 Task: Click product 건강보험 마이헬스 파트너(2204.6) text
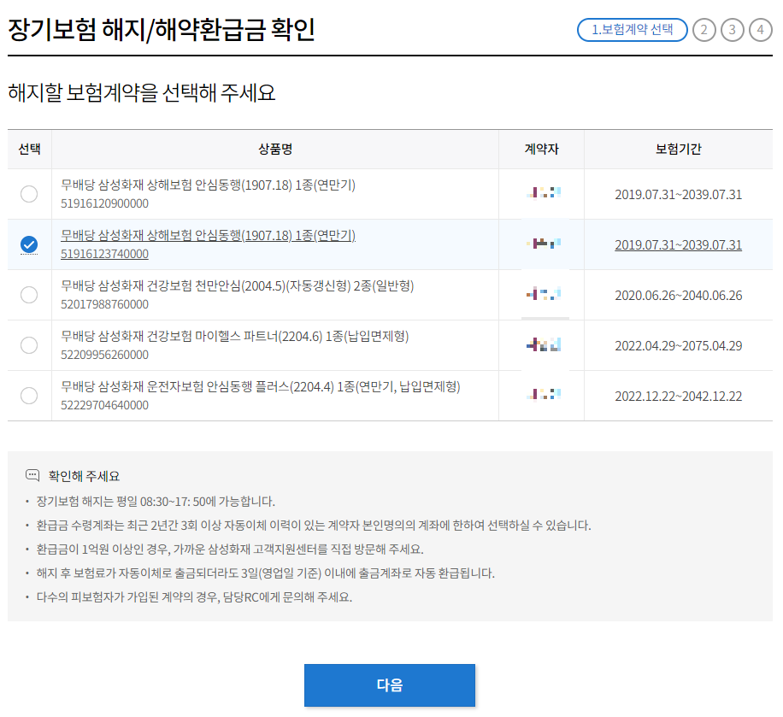tap(235, 336)
